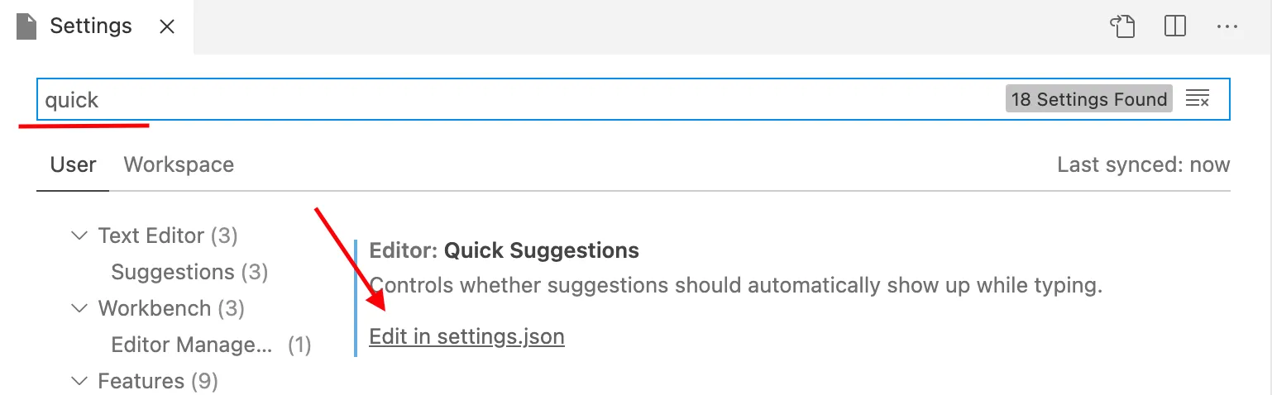Click the Settings file icon in tab
Viewport: 1272px width, 395px height.
pyautogui.click(x=27, y=26)
